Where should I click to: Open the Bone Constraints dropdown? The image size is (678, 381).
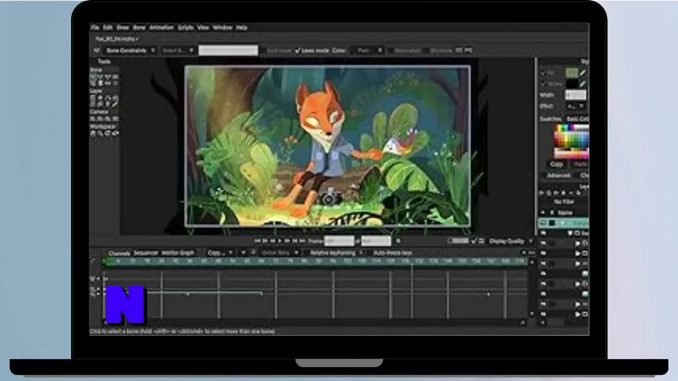(x=130, y=50)
